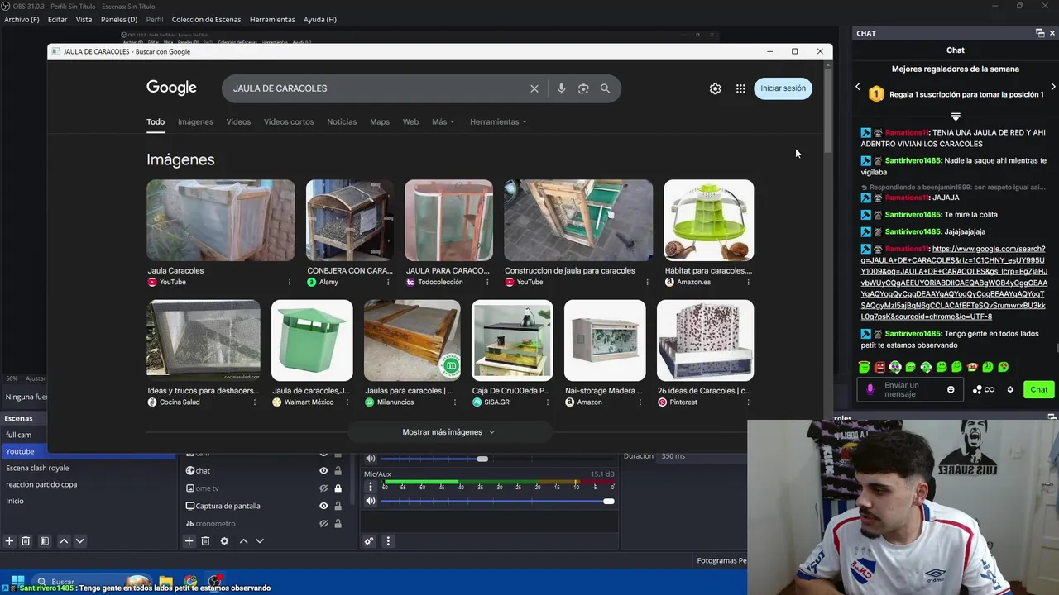
Task: Select the reaccion partido copa scene
Action: tap(41, 484)
